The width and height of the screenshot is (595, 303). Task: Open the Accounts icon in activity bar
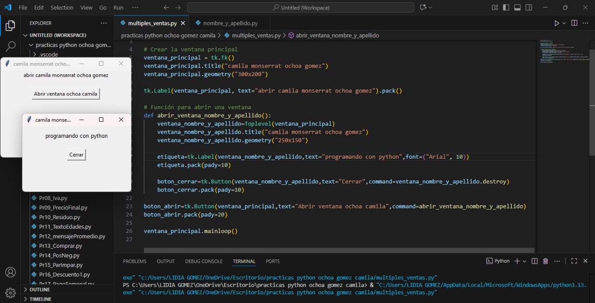10,272
